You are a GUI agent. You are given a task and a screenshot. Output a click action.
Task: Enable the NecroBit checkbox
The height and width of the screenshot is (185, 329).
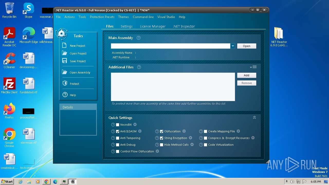point(118,125)
